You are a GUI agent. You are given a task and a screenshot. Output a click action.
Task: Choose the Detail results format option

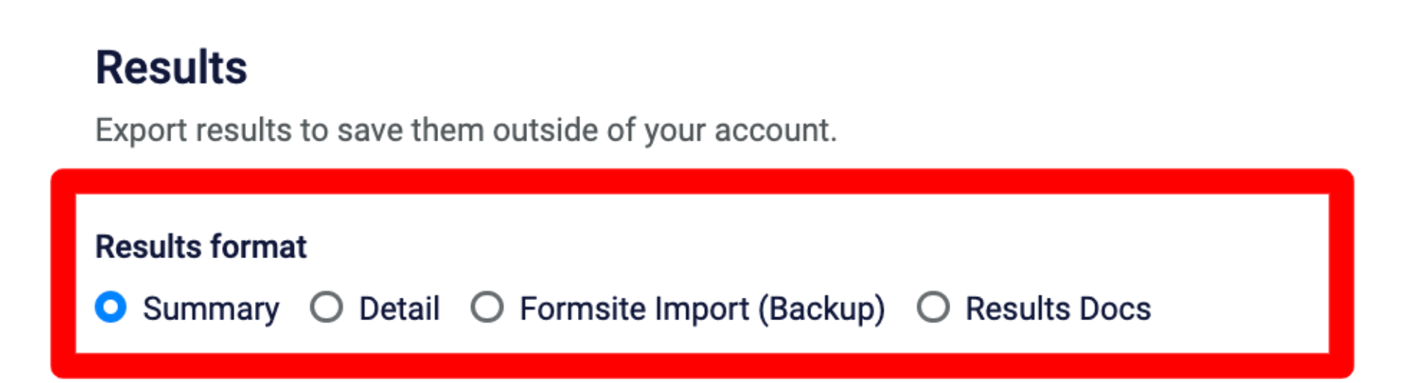[327, 307]
